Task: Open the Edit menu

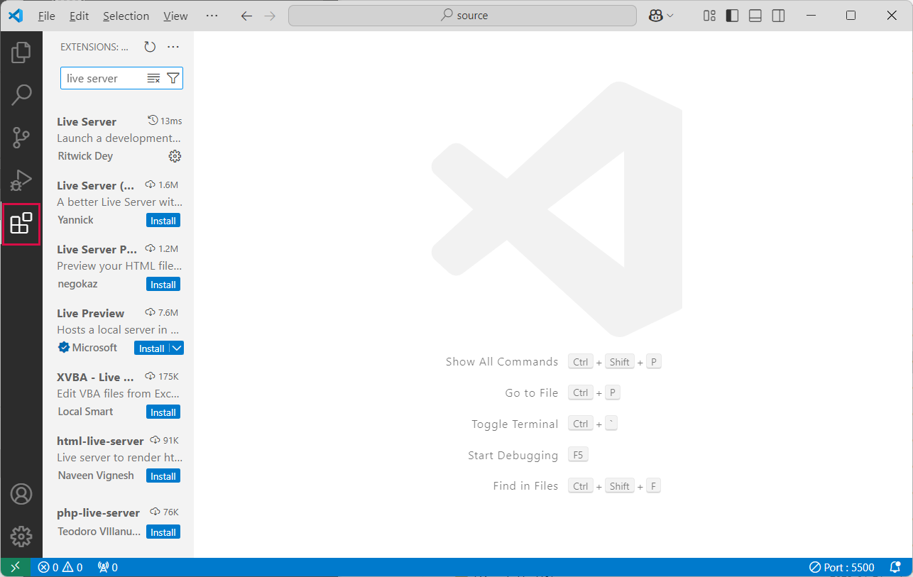Action: 79,16
